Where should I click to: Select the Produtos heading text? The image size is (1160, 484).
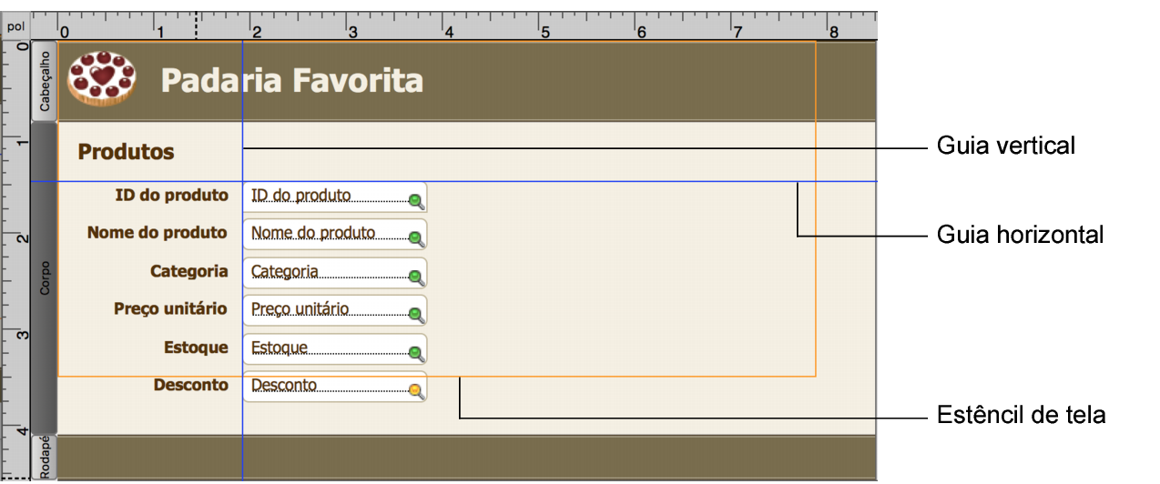click(x=126, y=151)
